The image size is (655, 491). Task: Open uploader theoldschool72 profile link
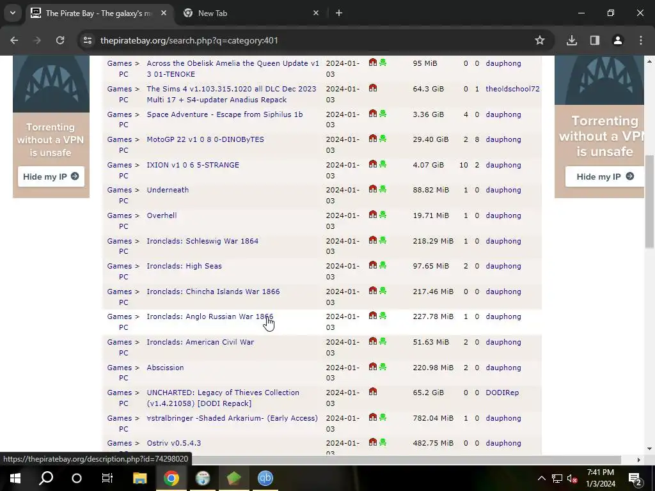[x=512, y=89]
